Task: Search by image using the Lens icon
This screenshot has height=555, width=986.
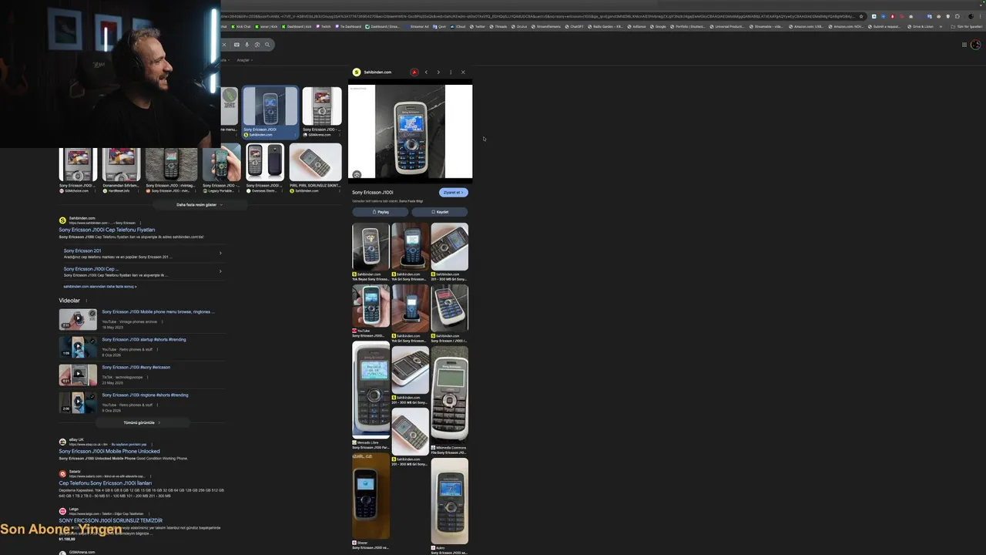Action: click(257, 45)
